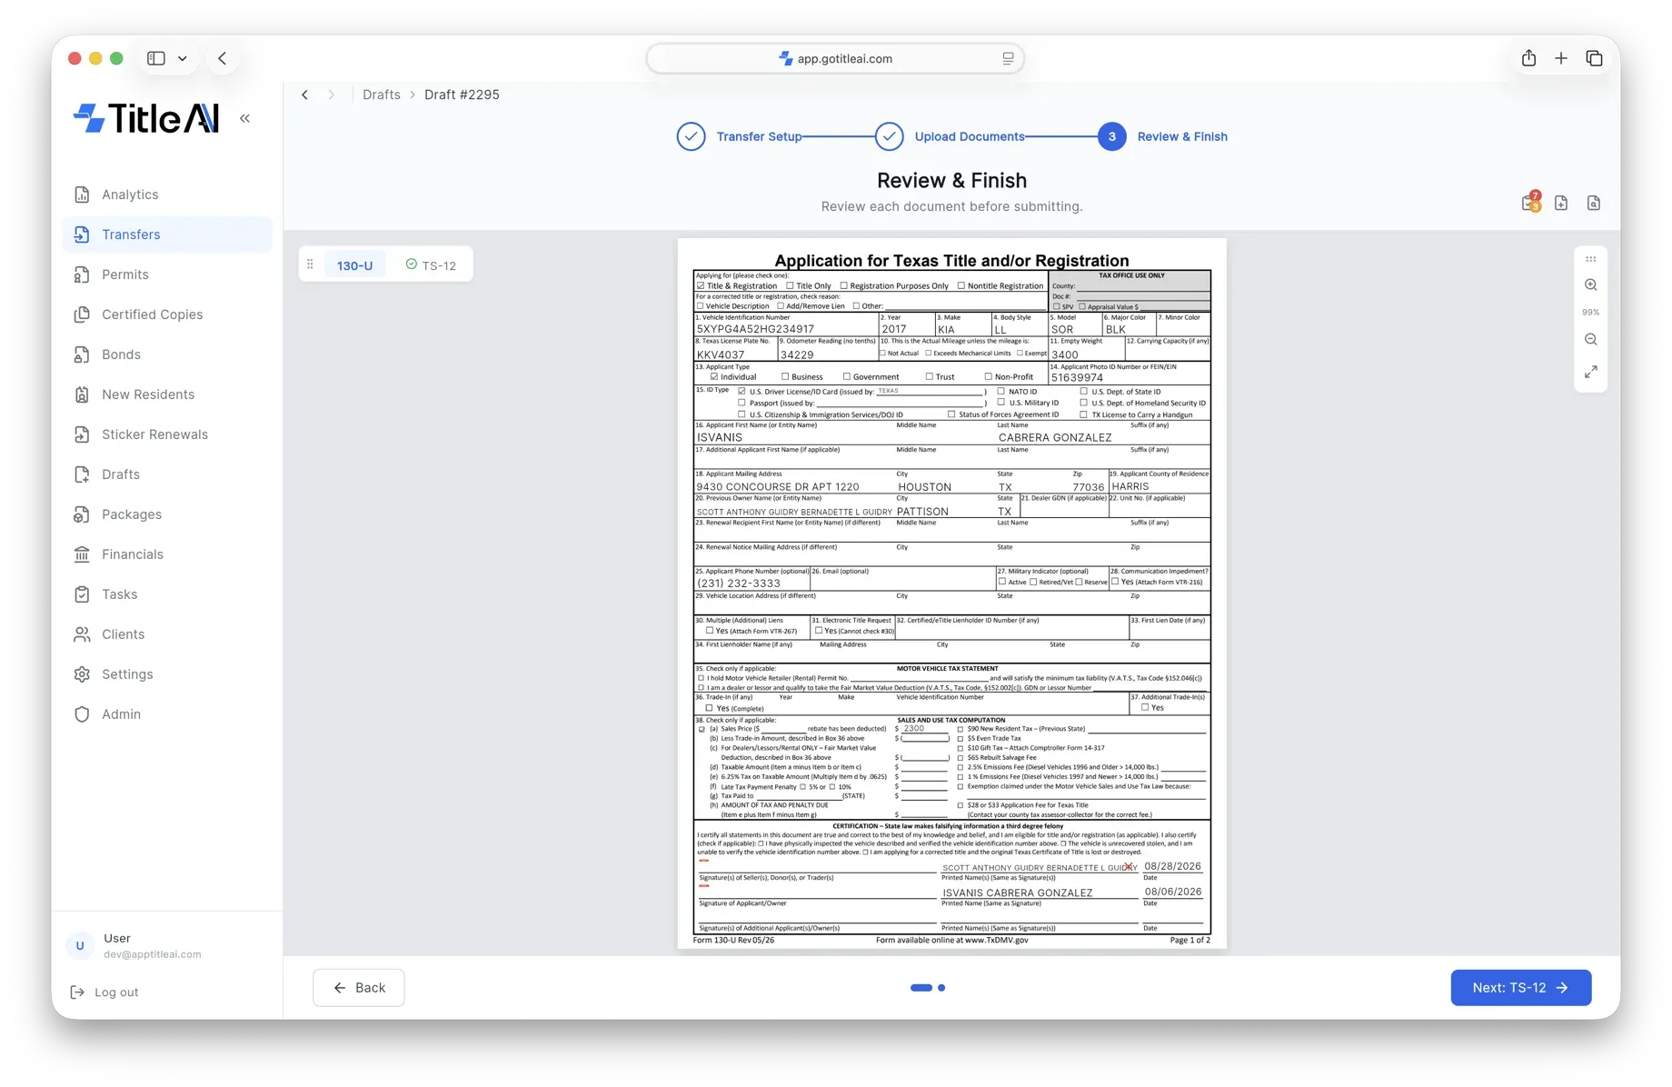The width and height of the screenshot is (1672, 1087).
Task: Go to Certified Copies in the sidebar
Action: [167, 314]
